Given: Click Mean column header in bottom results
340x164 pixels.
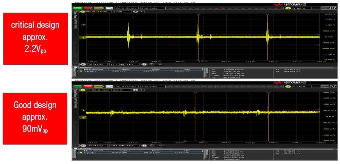Looking at the screenshot, I should pyautogui.click(x=156, y=151).
